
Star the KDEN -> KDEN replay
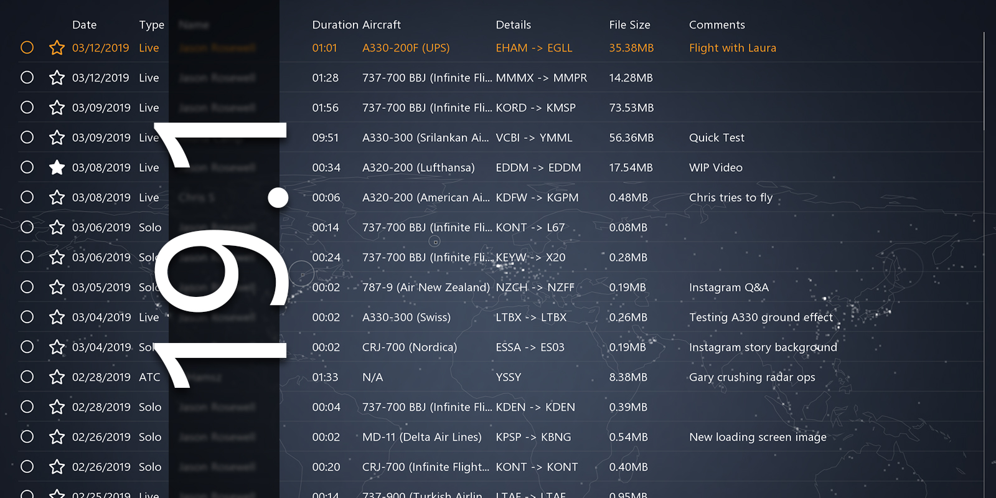(x=57, y=407)
